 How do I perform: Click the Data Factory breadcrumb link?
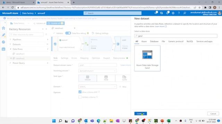point(28,13)
